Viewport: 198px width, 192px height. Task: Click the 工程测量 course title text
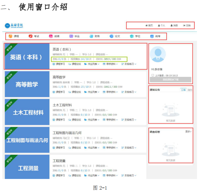[59, 161]
